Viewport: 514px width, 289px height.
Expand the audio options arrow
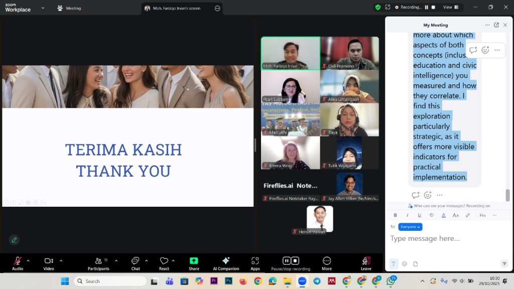click(x=28, y=260)
